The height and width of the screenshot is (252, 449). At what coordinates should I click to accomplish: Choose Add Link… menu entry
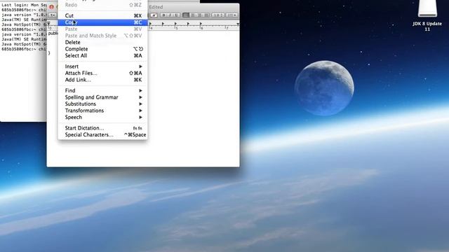pyautogui.click(x=102, y=80)
